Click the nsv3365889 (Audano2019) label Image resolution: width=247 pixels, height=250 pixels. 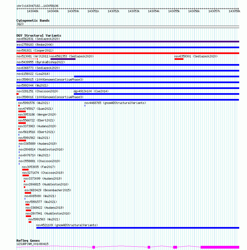click(38, 144)
